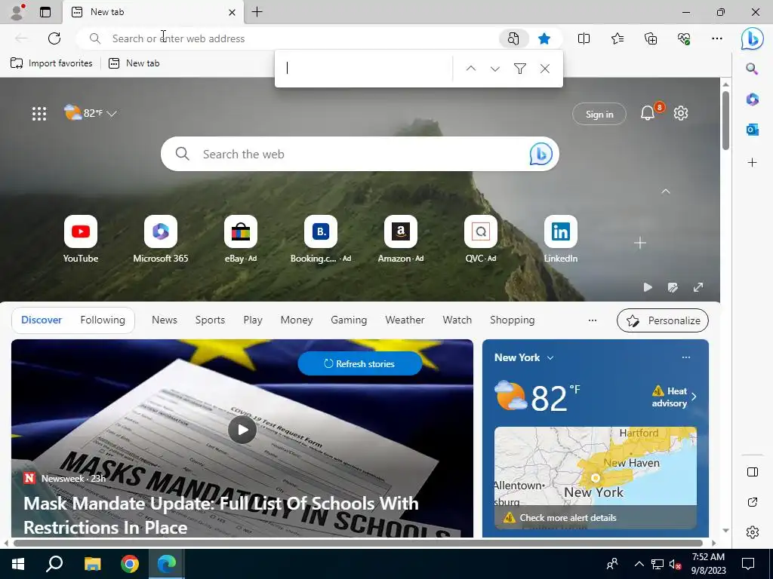Show more feed categories ellipsis
773x579 pixels.
coord(593,320)
